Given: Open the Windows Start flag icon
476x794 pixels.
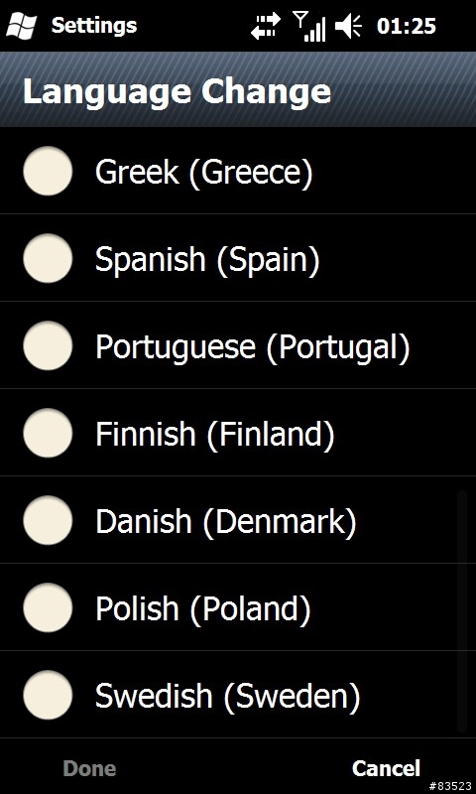Looking at the screenshot, I should tap(21, 26).
